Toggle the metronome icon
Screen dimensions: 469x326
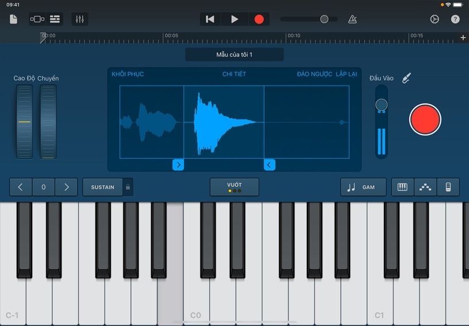[352, 19]
